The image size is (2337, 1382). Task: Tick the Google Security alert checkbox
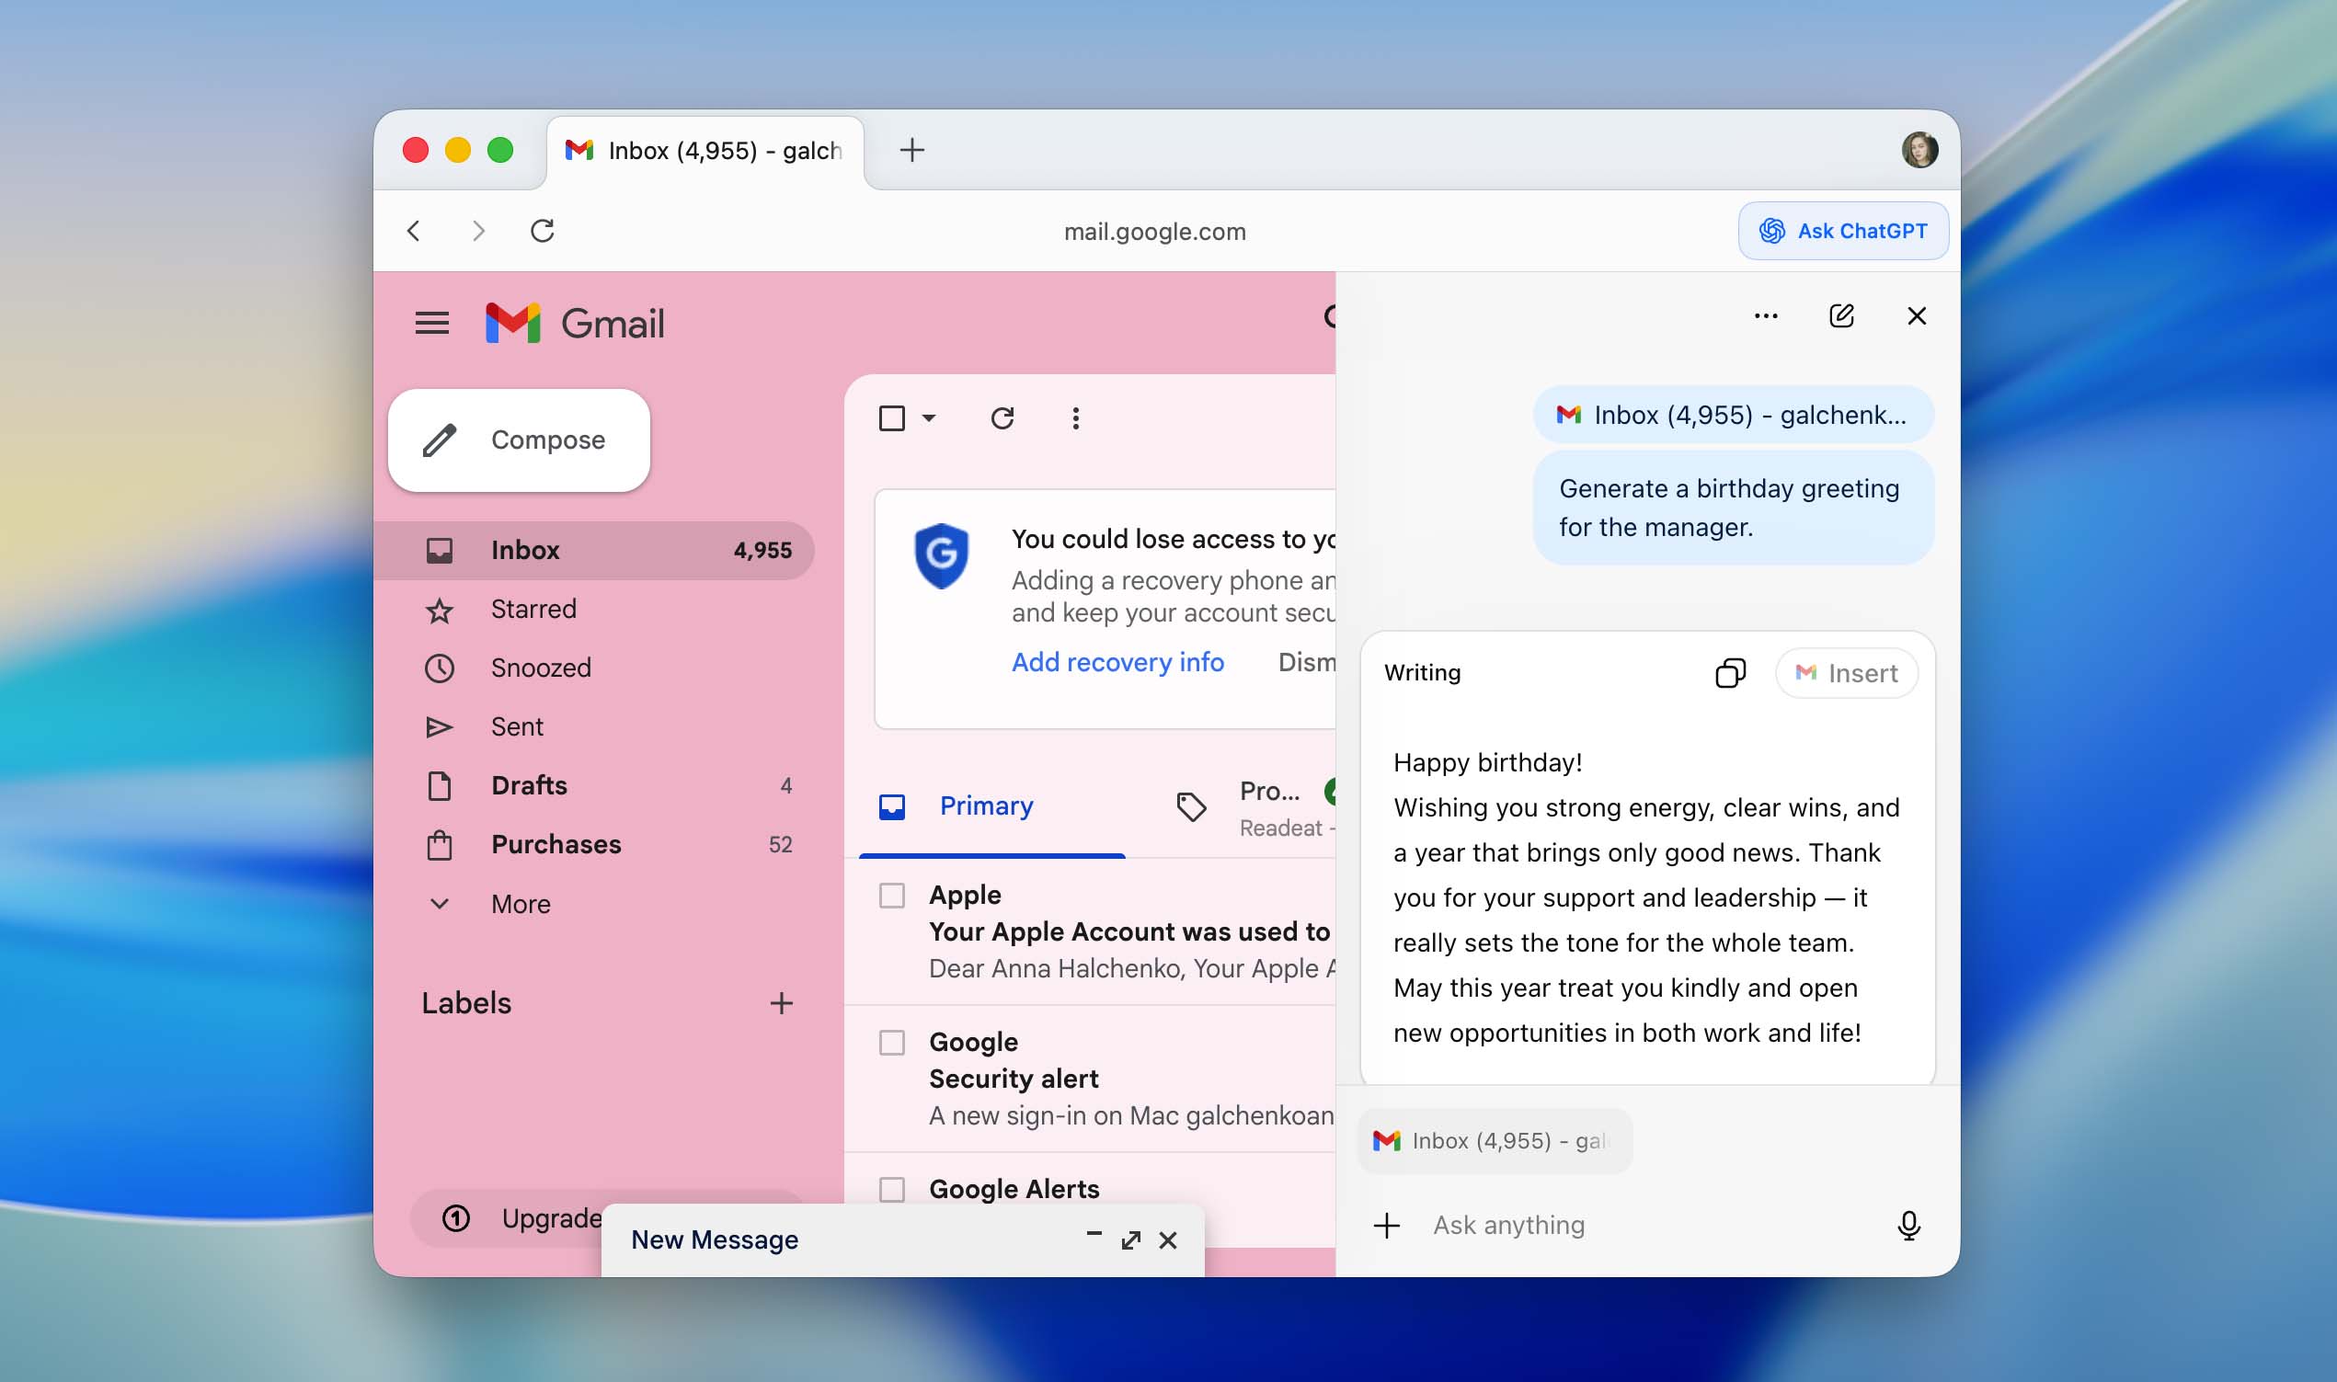click(x=891, y=1042)
